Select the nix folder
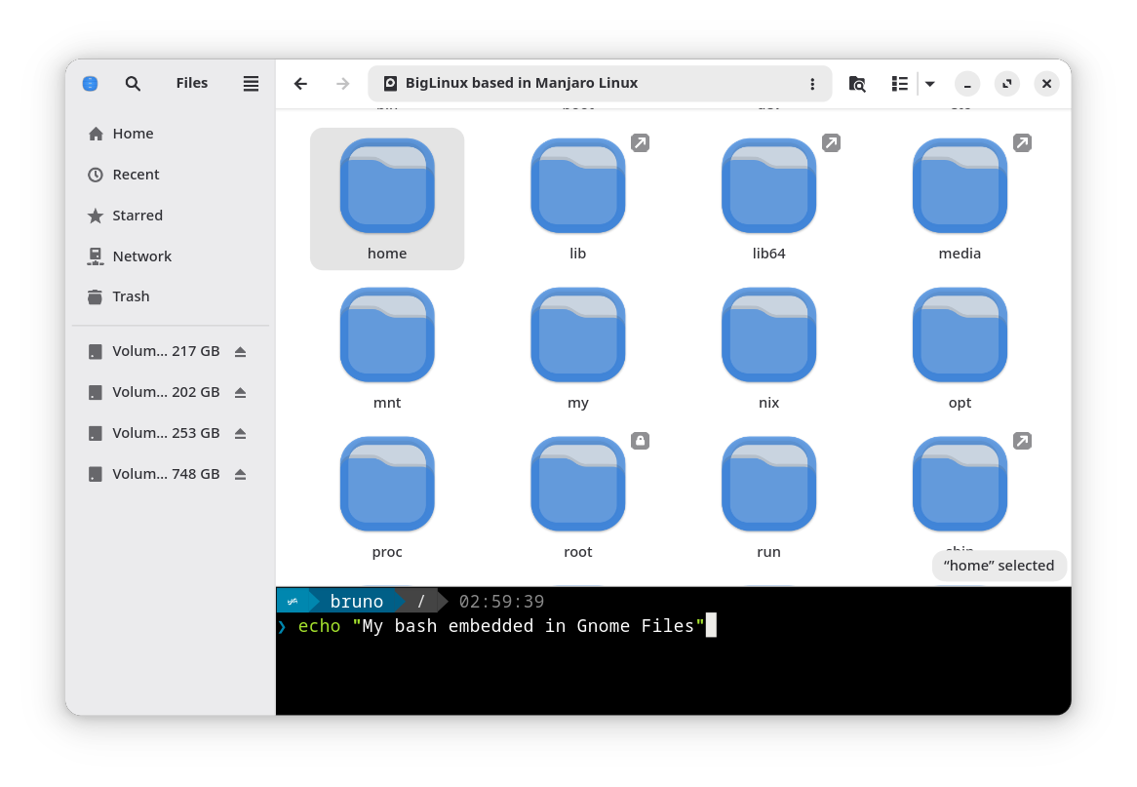The image size is (1137, 787). (768, 348)
